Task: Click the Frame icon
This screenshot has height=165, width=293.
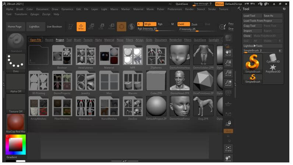Action: point(228,148)
